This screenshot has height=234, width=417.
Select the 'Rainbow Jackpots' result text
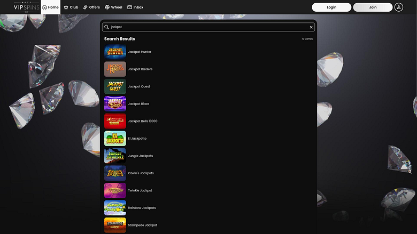pos(142,208)
